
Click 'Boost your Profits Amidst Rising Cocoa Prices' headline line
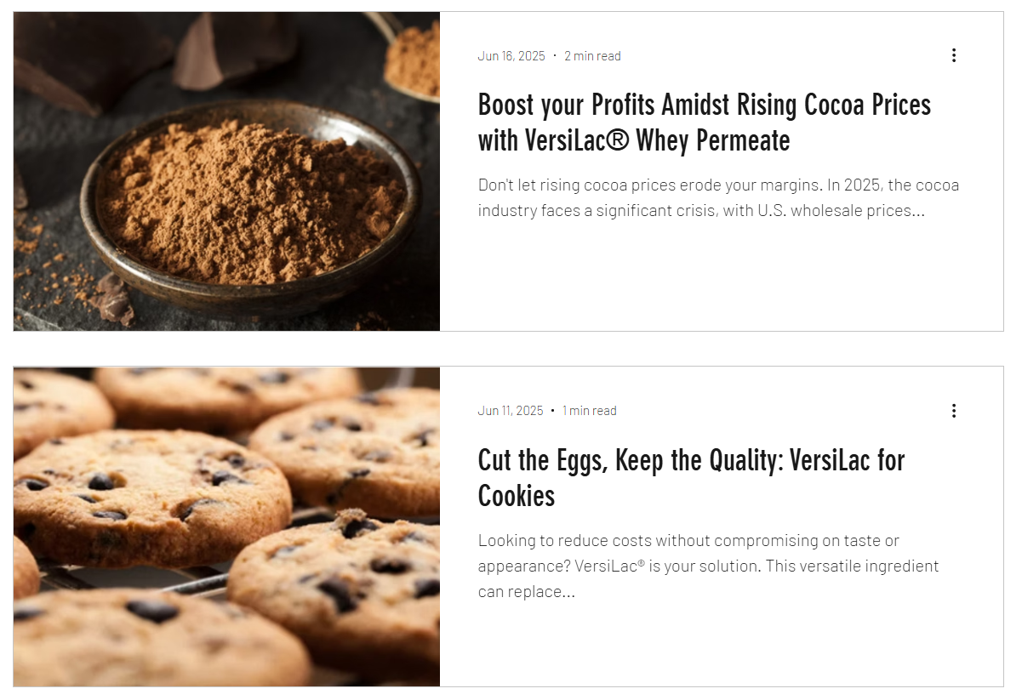pyautogui.click(x=705, y=105)
